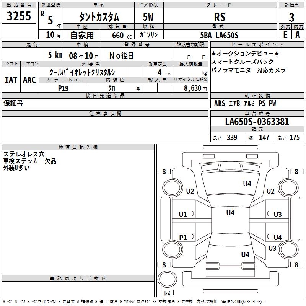Select lot number 3255
This screenshot has height=306, width=306.
coord(19,16)
